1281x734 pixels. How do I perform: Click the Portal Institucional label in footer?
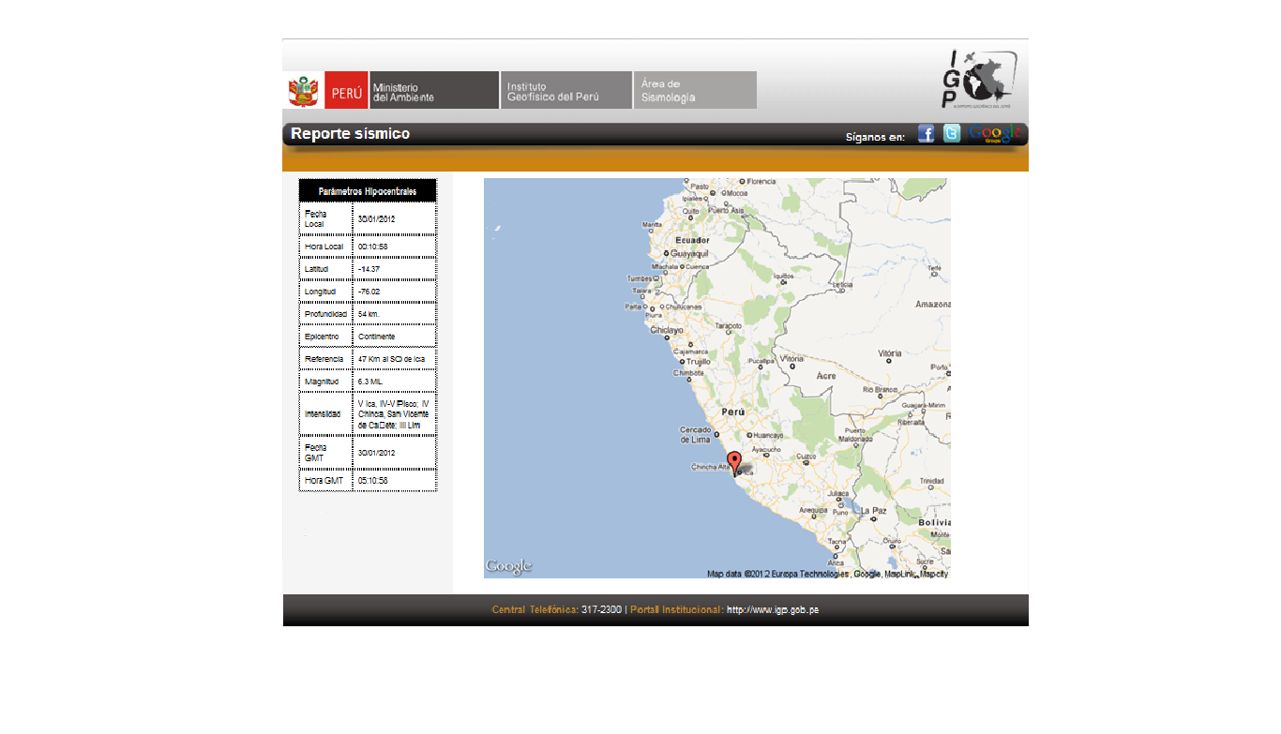tap(676, 610)
